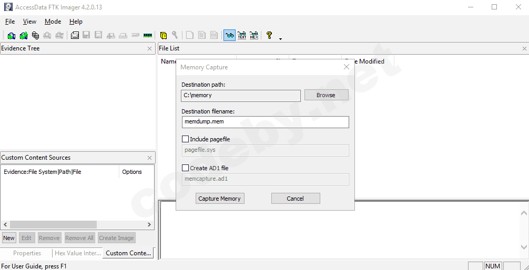Click the Detect EFS Encryption key icon
This screenshot has width=529, height=270.
[175, 35]
